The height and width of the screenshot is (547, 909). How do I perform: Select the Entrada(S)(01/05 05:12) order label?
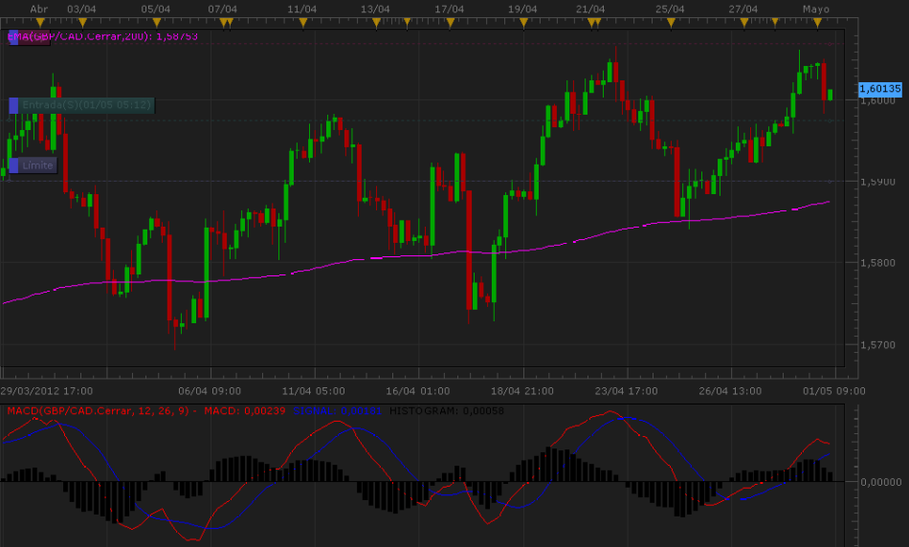point(86,105)
